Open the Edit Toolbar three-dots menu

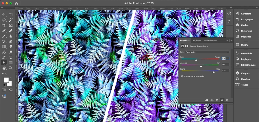coord(4,73)
